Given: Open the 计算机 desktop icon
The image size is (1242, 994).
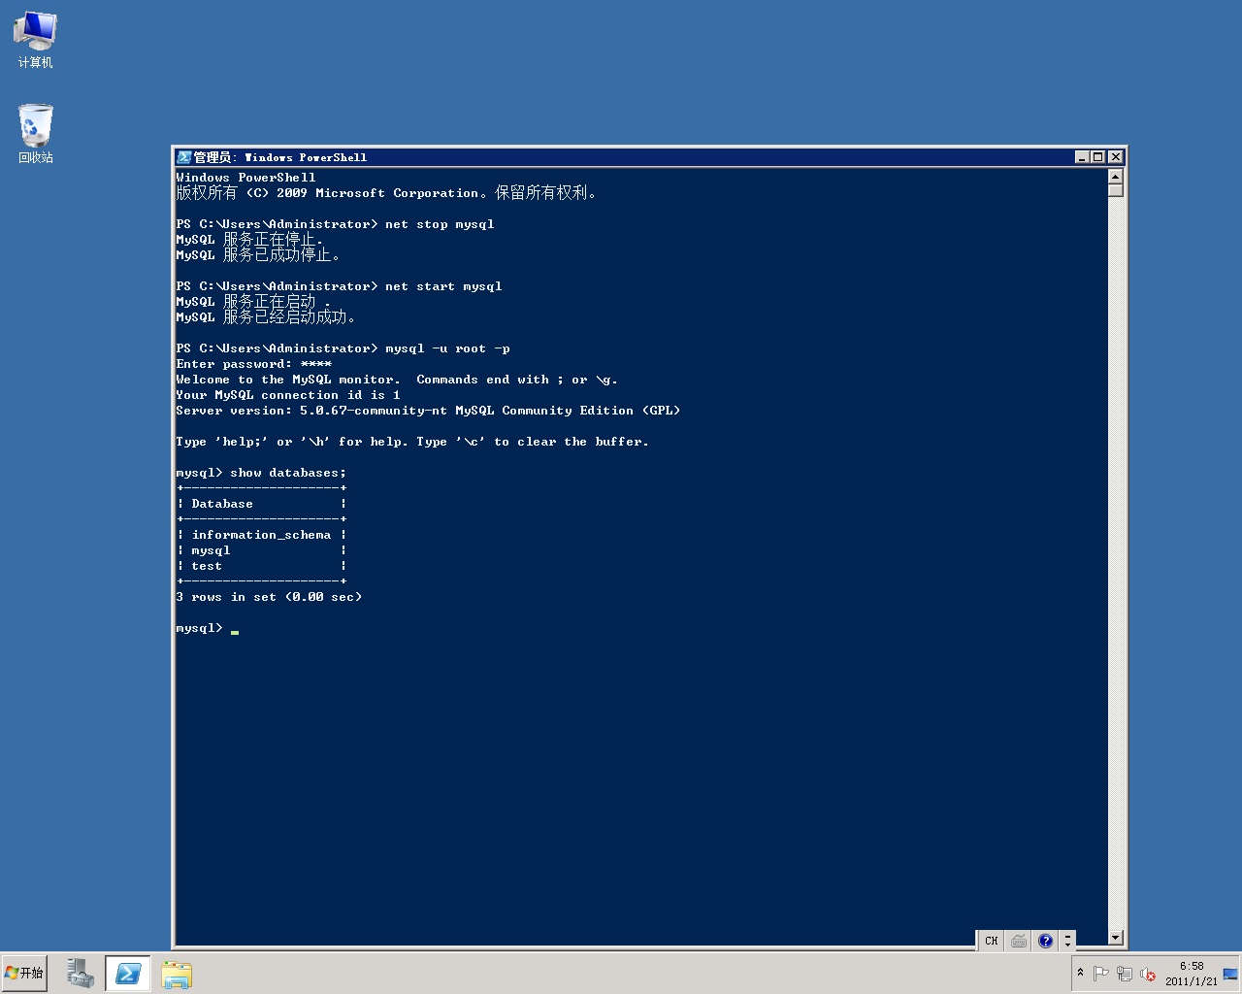Looking at the screenshot, I should pos(35,39).
